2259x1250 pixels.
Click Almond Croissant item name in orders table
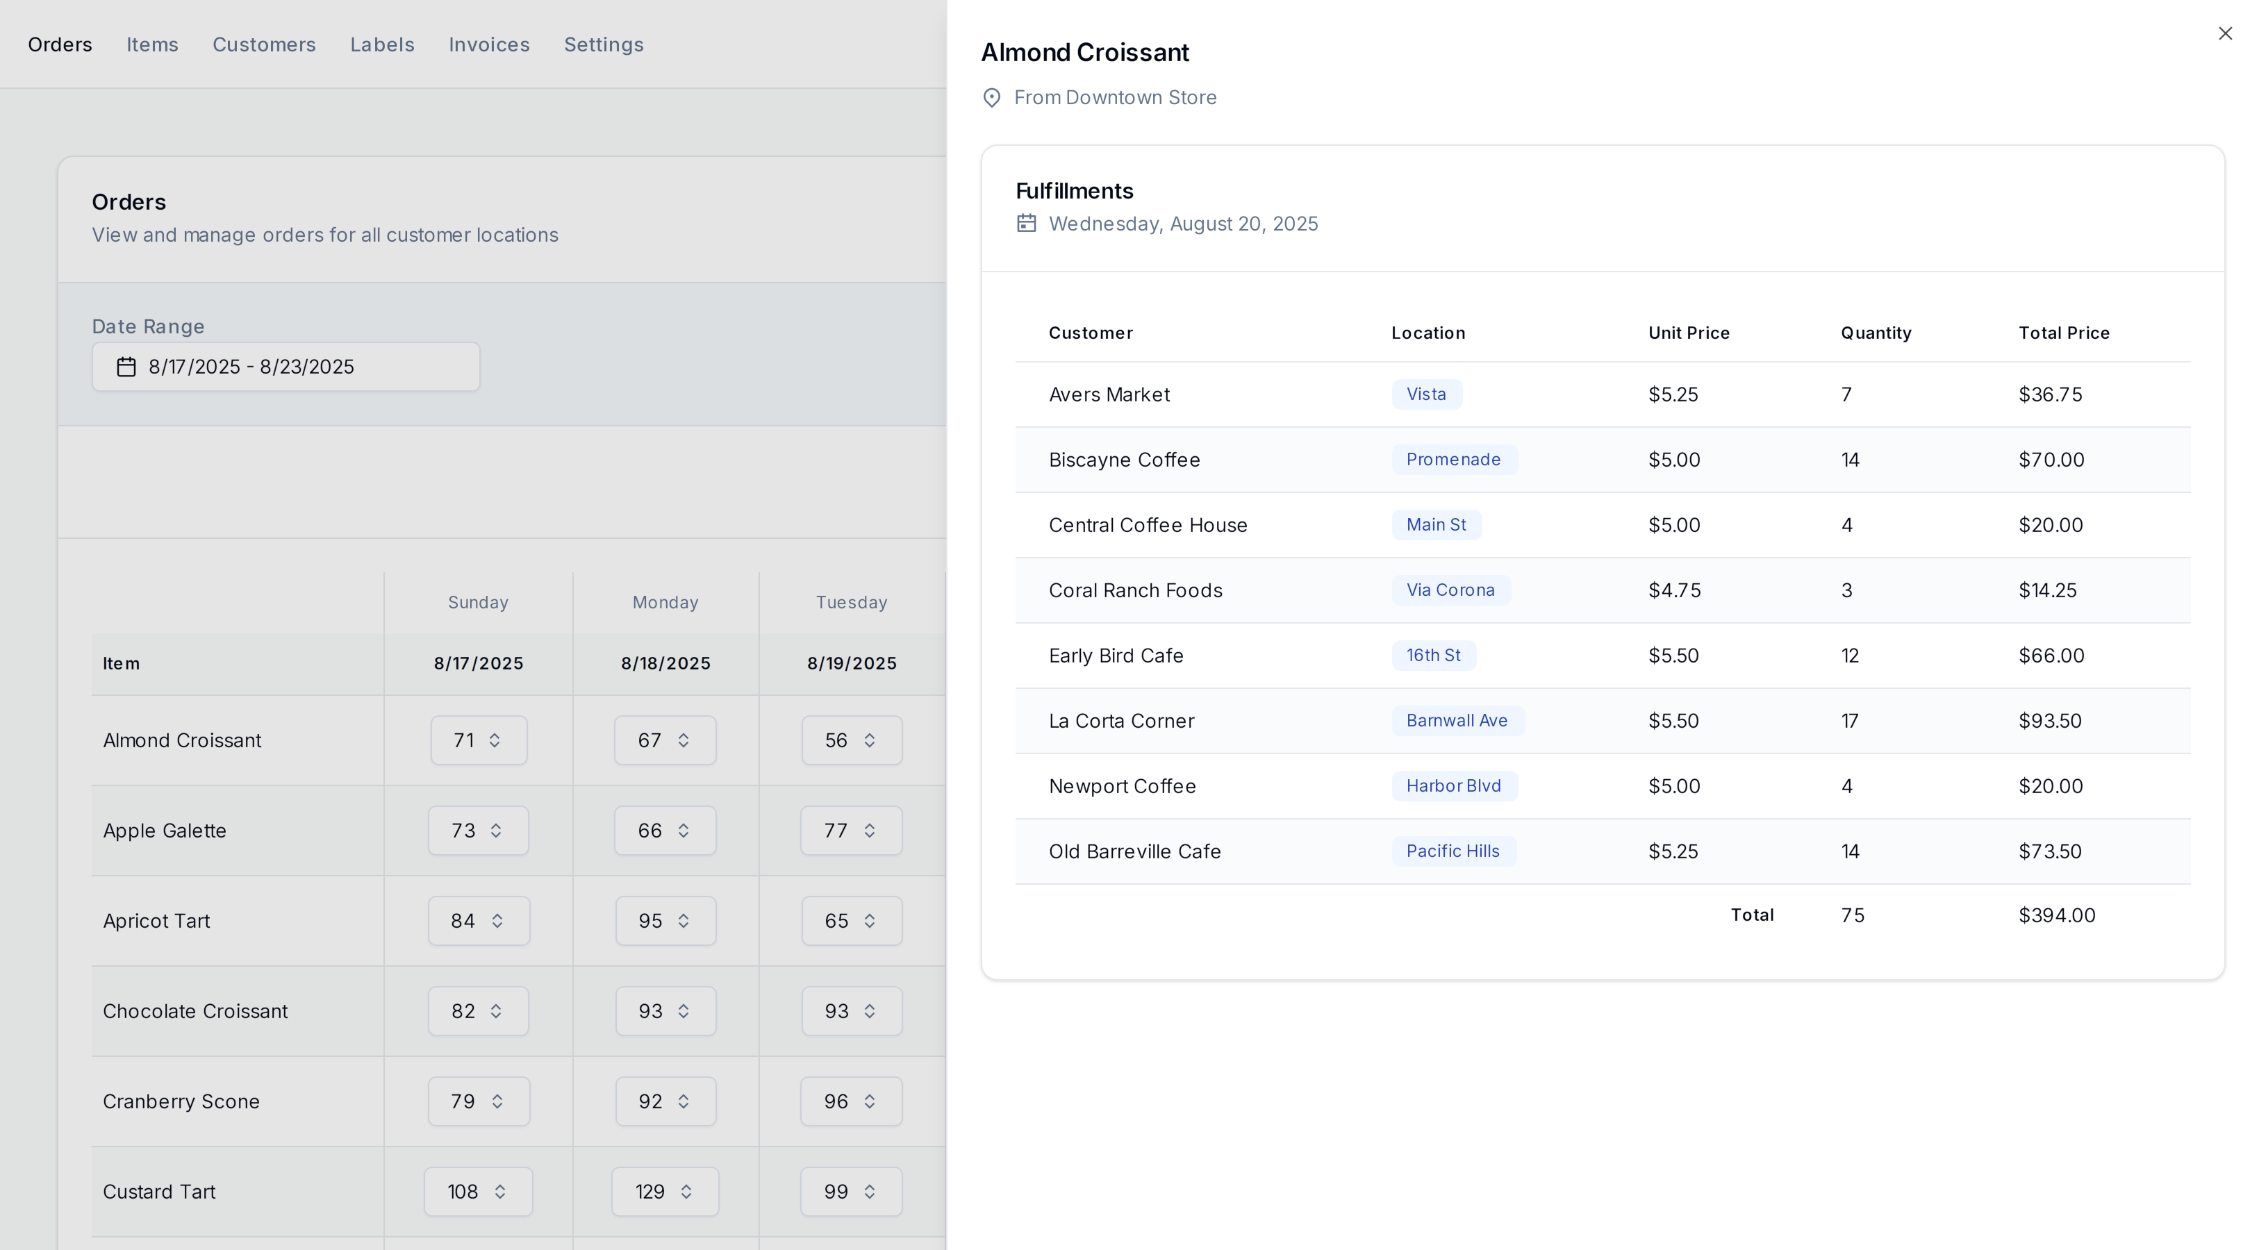[183, 740]
